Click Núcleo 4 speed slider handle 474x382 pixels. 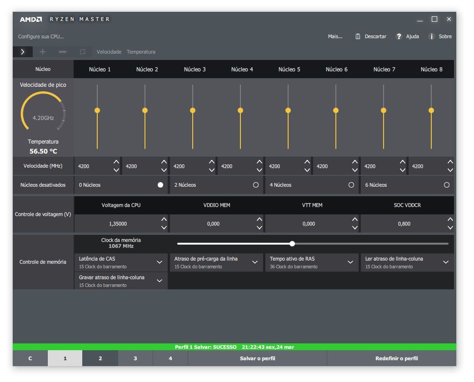pyautogui.click(x=240, y=110)
